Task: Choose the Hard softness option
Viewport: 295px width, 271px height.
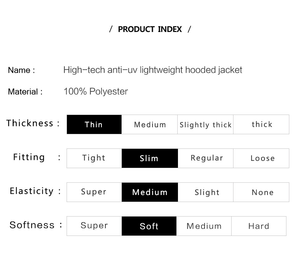Action: click(259, 226)
